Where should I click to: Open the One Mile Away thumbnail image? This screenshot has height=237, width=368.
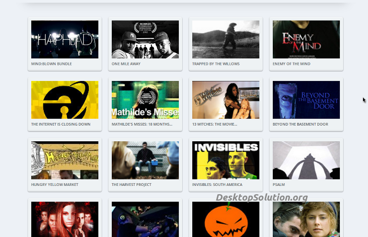click(145, 39)
